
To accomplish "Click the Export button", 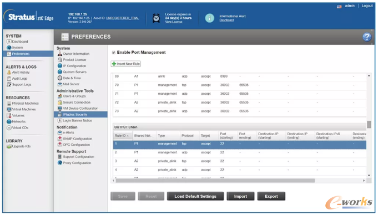I will pos(271,196).
